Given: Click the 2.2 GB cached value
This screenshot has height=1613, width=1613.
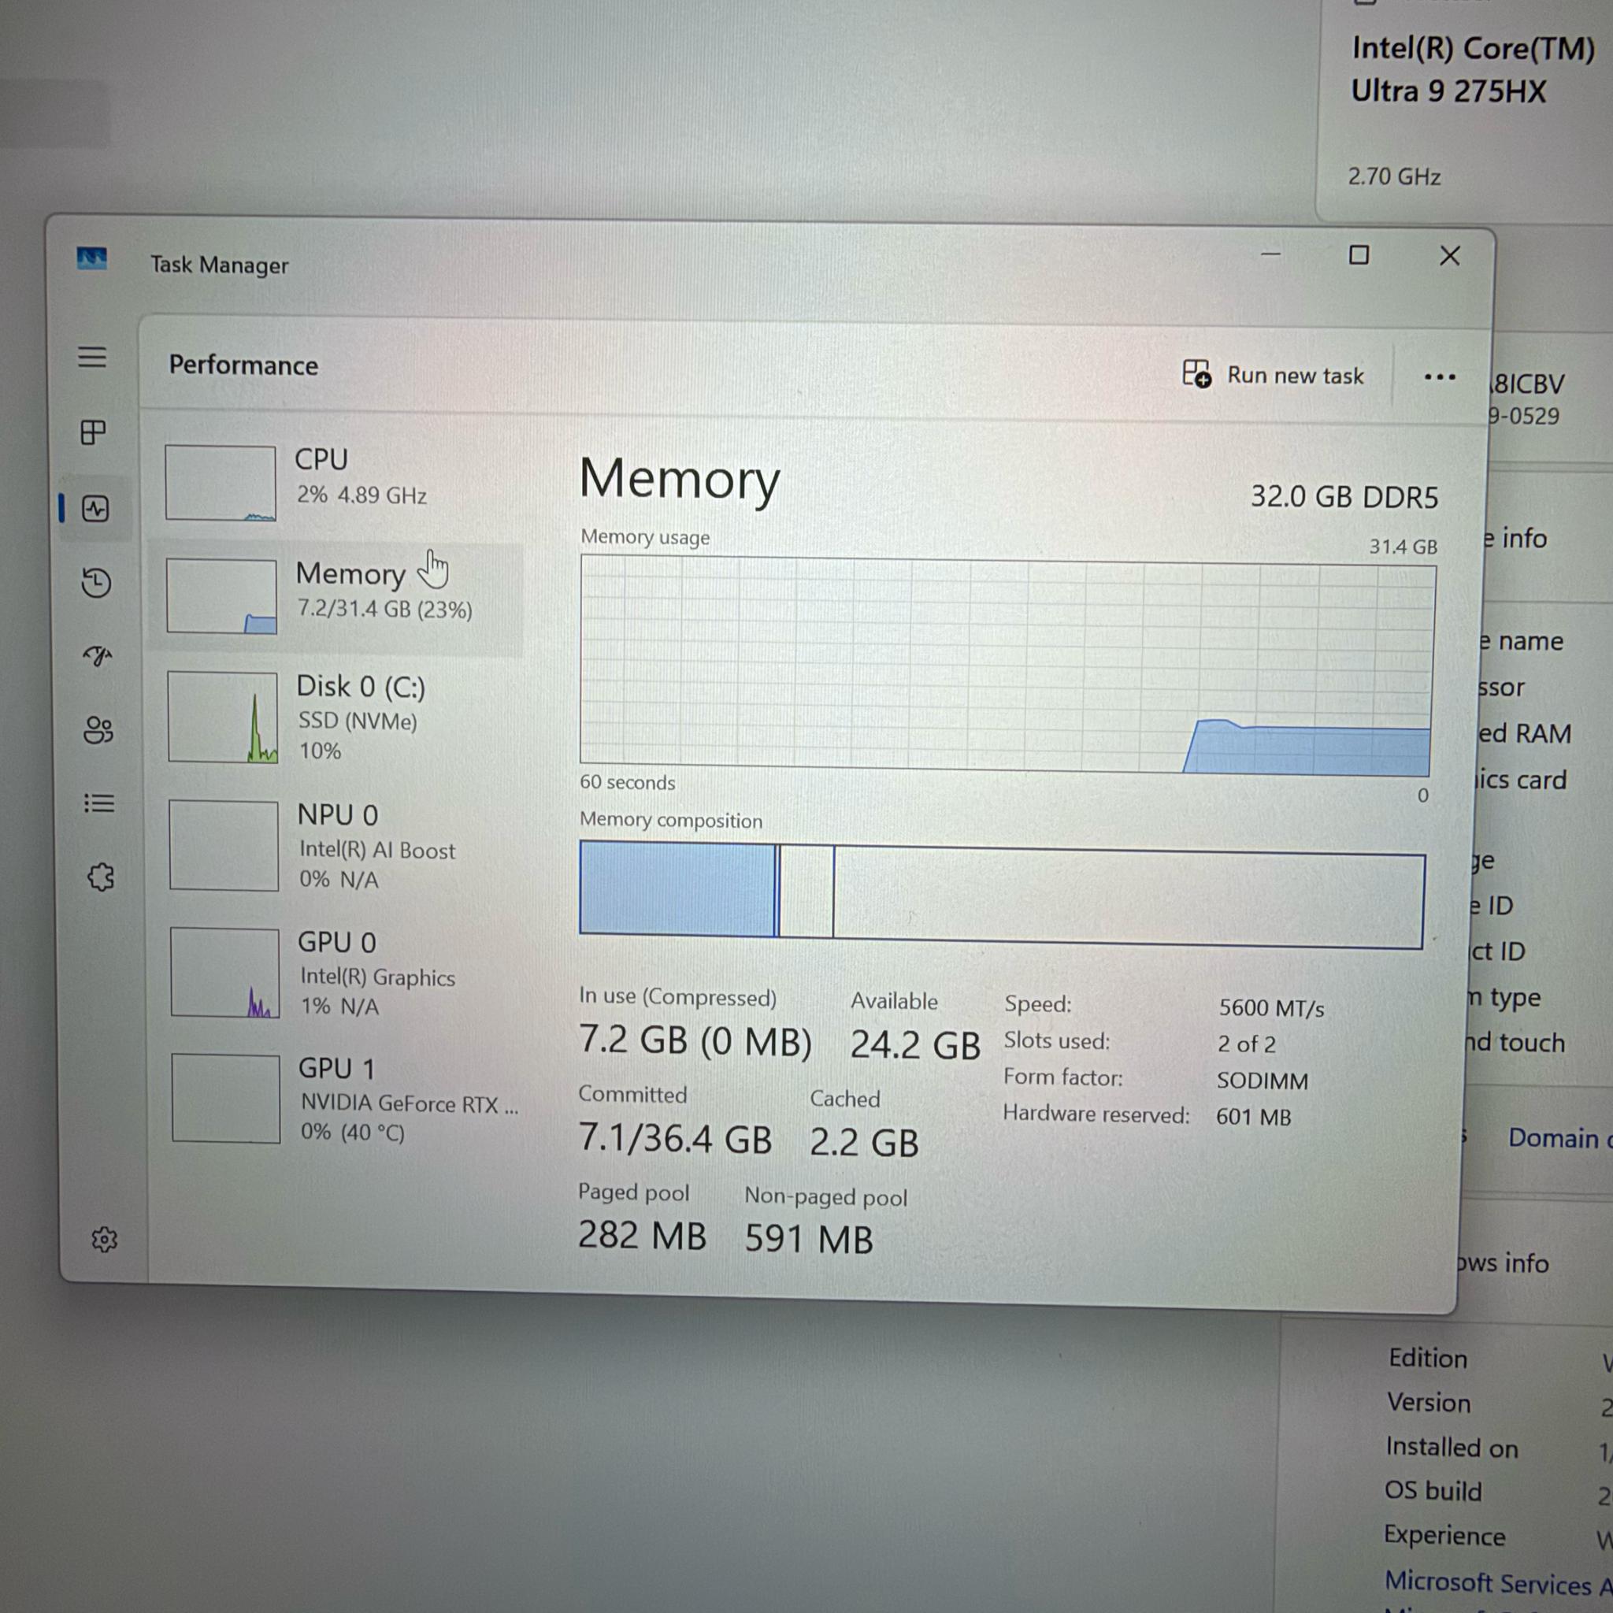Looking at the screenshot, I should (x=864, y=1142).
